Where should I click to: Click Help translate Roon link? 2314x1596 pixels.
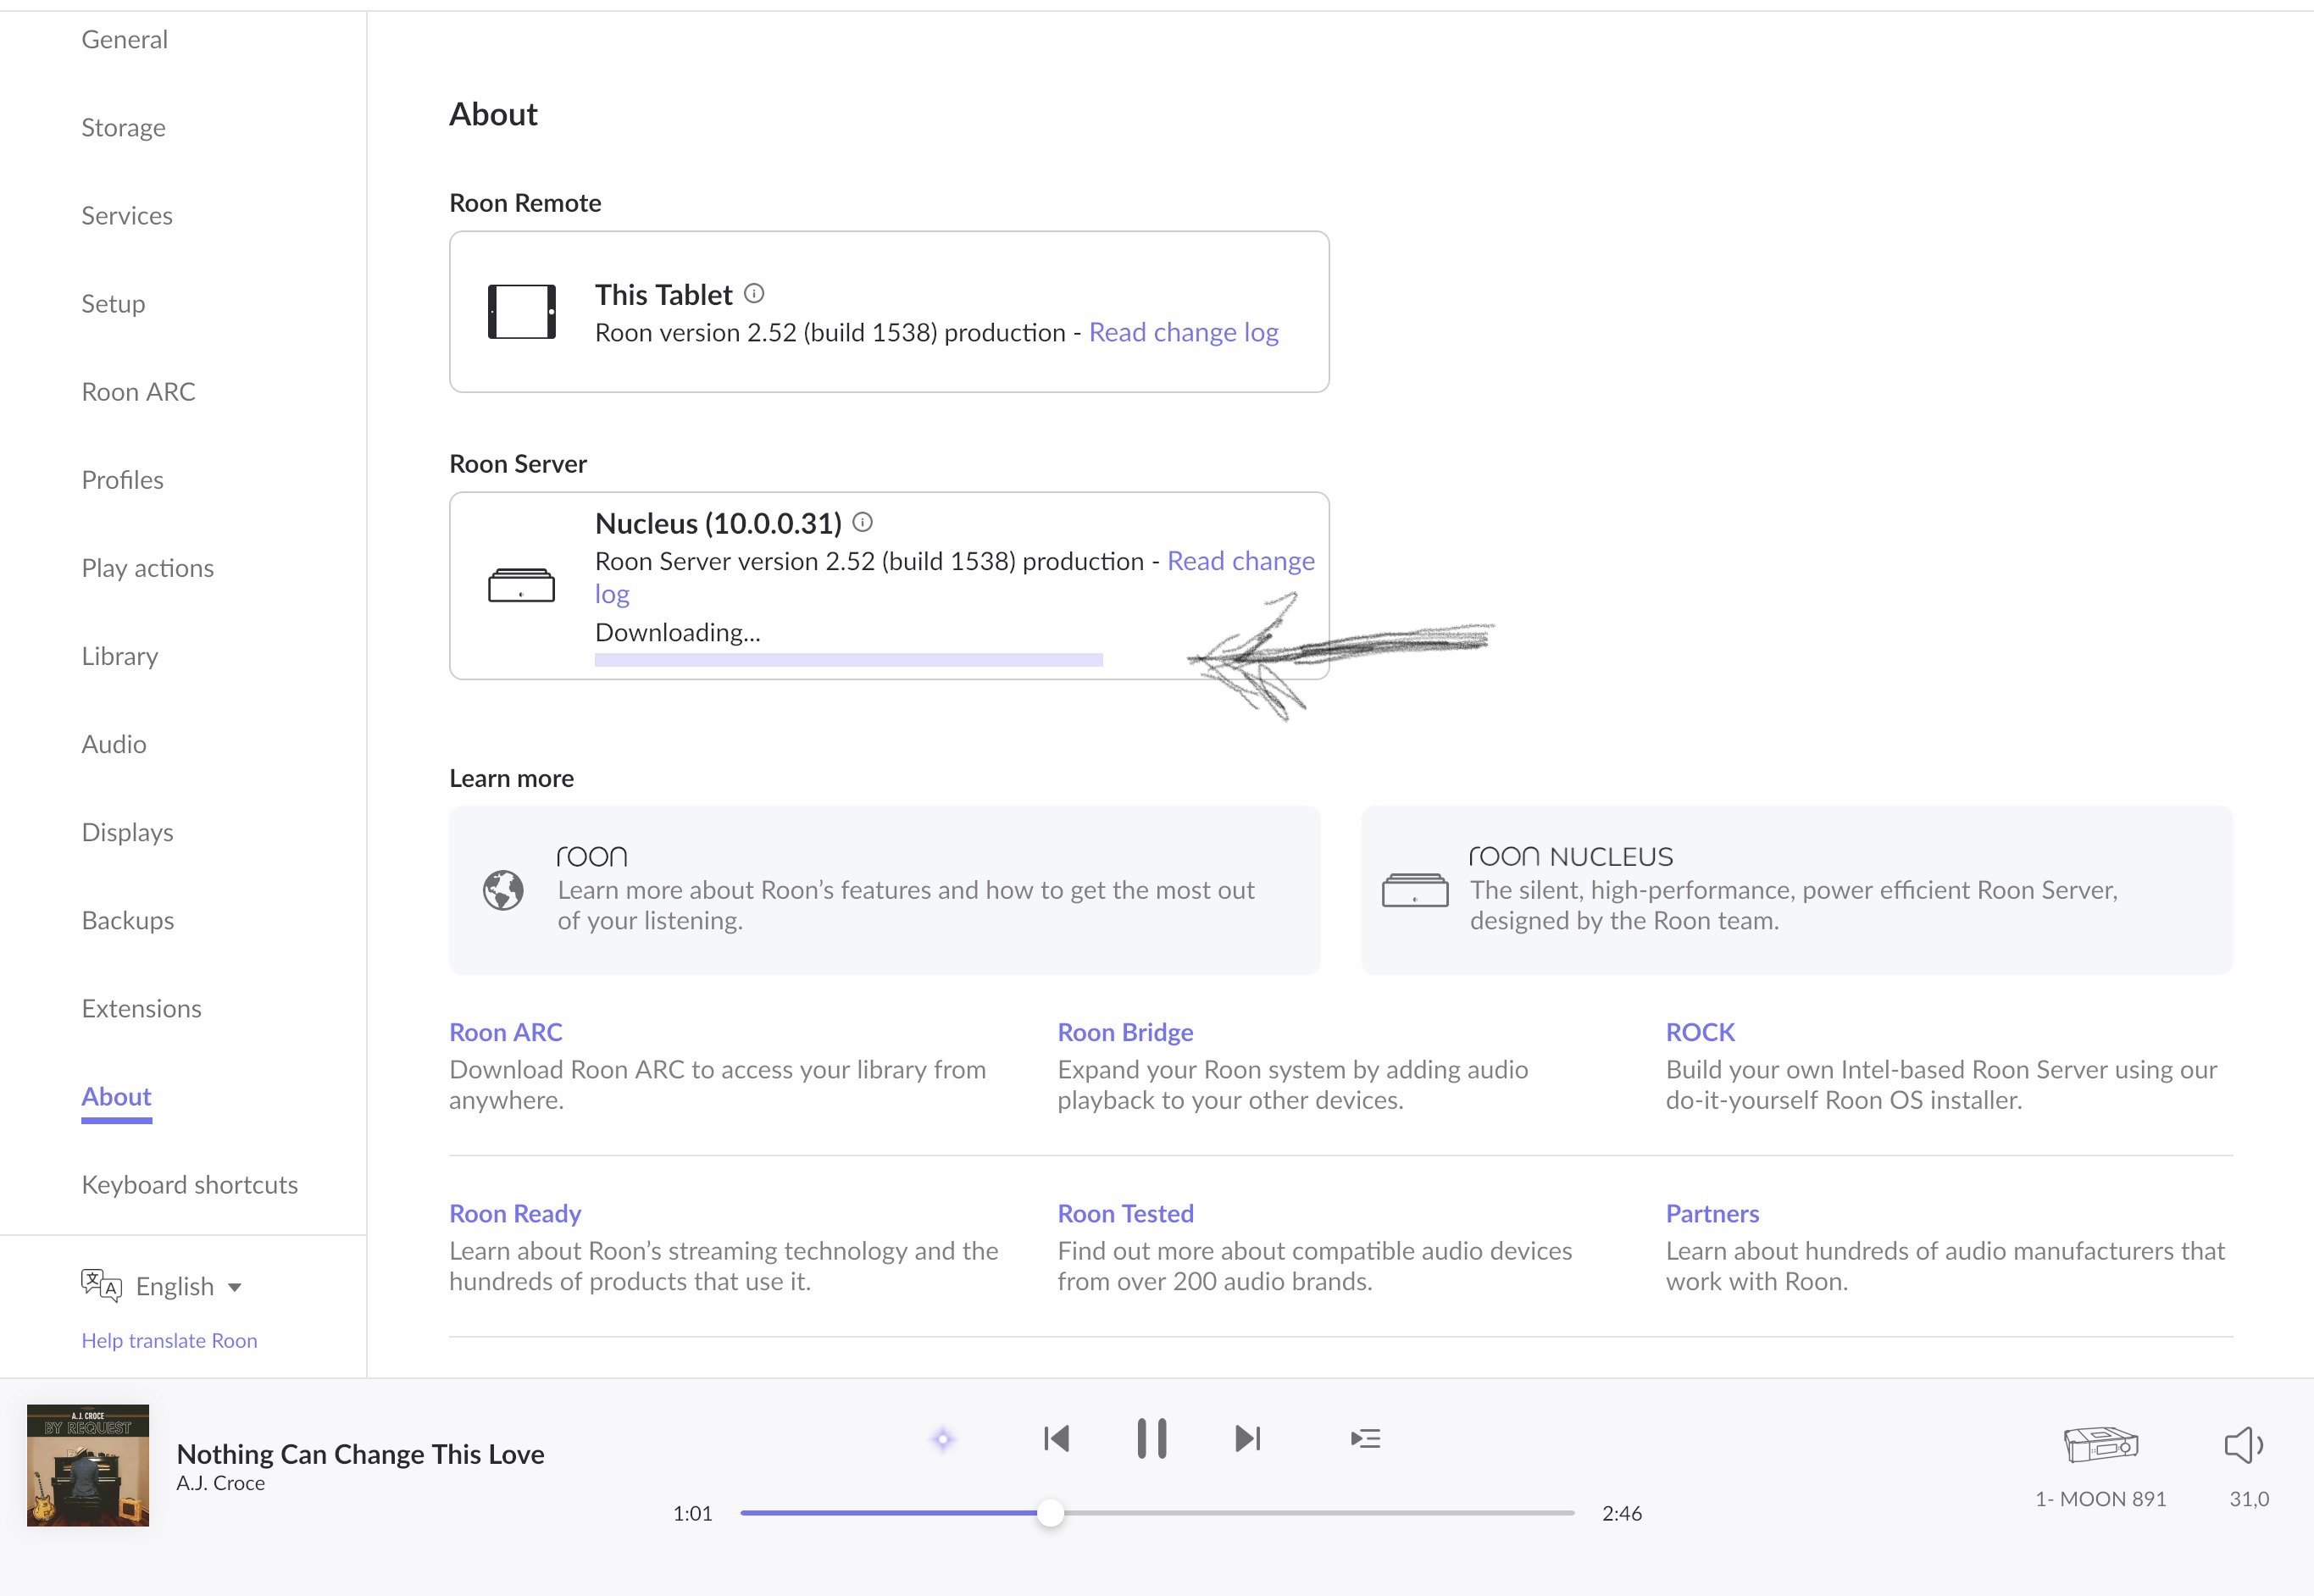click(x=169, y=1340)
